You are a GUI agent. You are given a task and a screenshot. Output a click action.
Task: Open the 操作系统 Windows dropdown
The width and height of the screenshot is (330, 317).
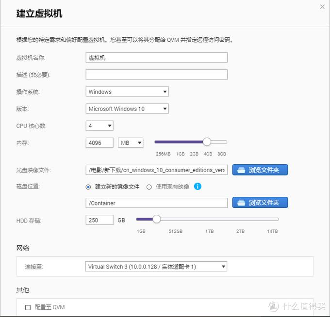pyautogui.click(x=127, y=92)
